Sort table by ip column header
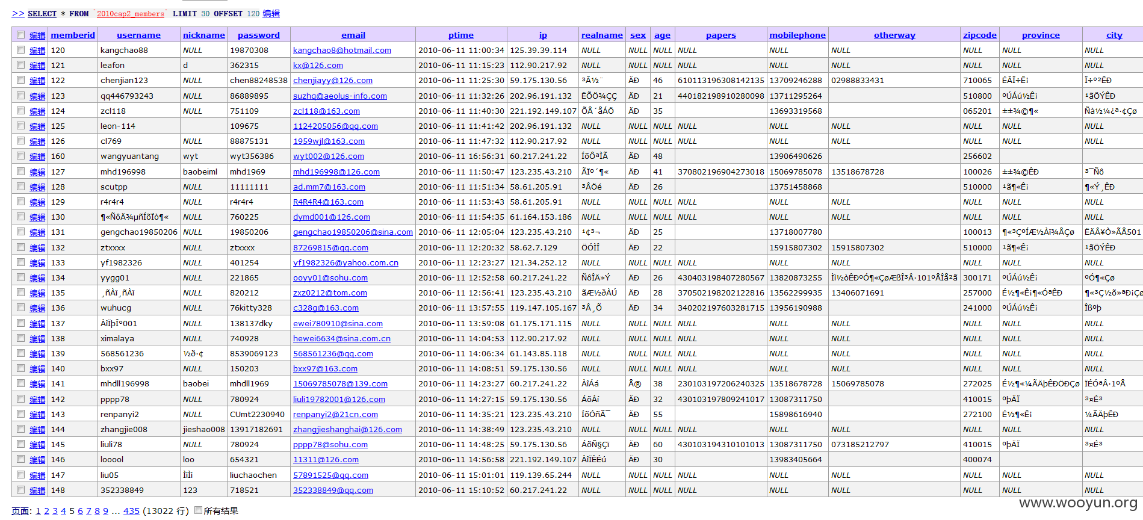The height and width of the screenshot is (520, 1143). click(x=543, y=36)
